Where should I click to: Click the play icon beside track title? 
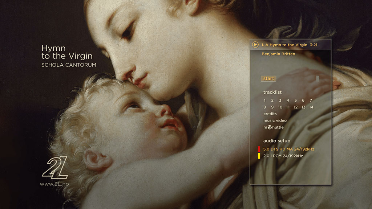pos(255,45)
